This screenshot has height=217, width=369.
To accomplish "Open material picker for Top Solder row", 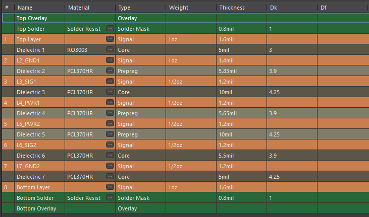I will 110,29.
